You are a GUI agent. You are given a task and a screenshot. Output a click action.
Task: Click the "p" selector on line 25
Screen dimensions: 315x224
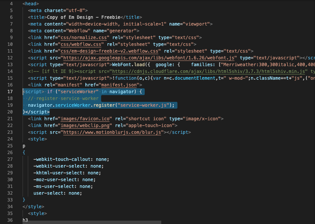[x=24, y=146]
